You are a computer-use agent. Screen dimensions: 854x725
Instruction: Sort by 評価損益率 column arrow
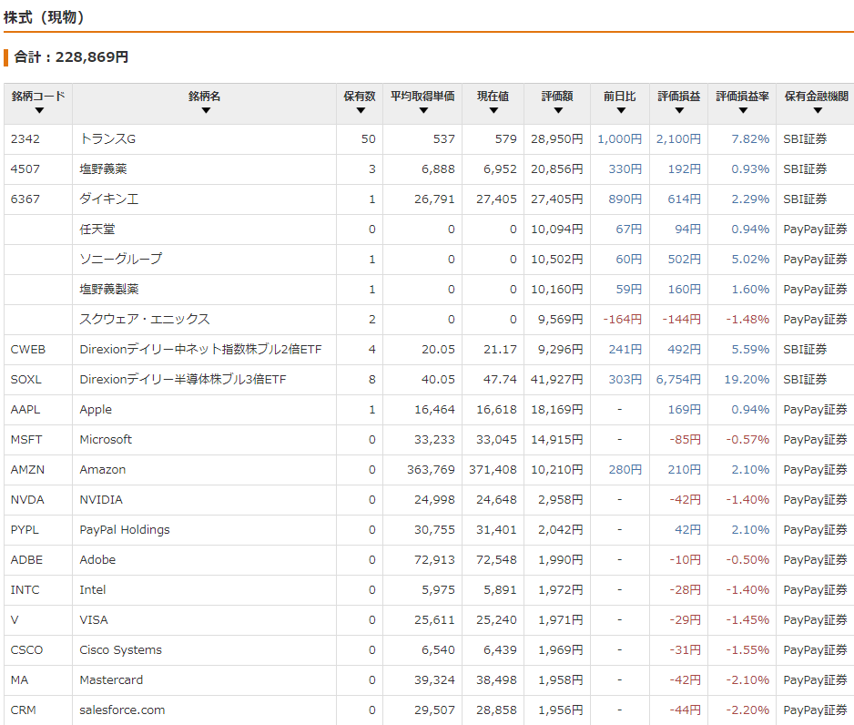point(743,110)
